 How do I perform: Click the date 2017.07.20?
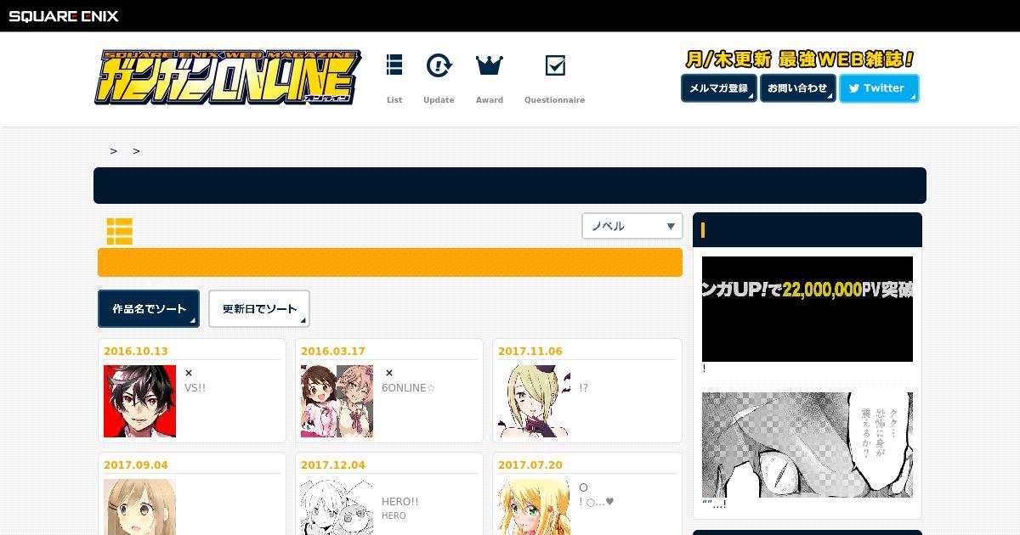(x=530, y=465)
